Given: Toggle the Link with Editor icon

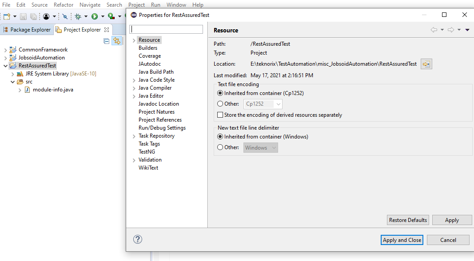Looking at the screenshot, I should [117, 41].
